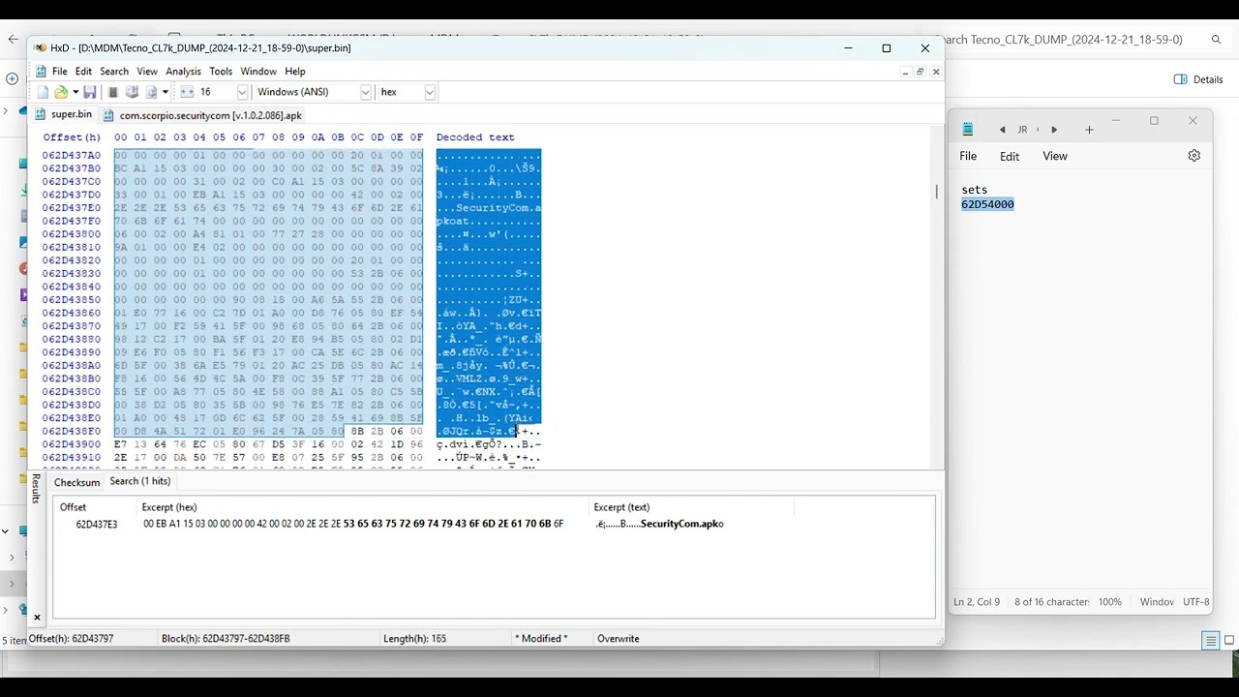Image resolution: width=1239 pixels, height=697 pixels.
Task: Open Notepad View menu
Action: (x=1055, y=156)
